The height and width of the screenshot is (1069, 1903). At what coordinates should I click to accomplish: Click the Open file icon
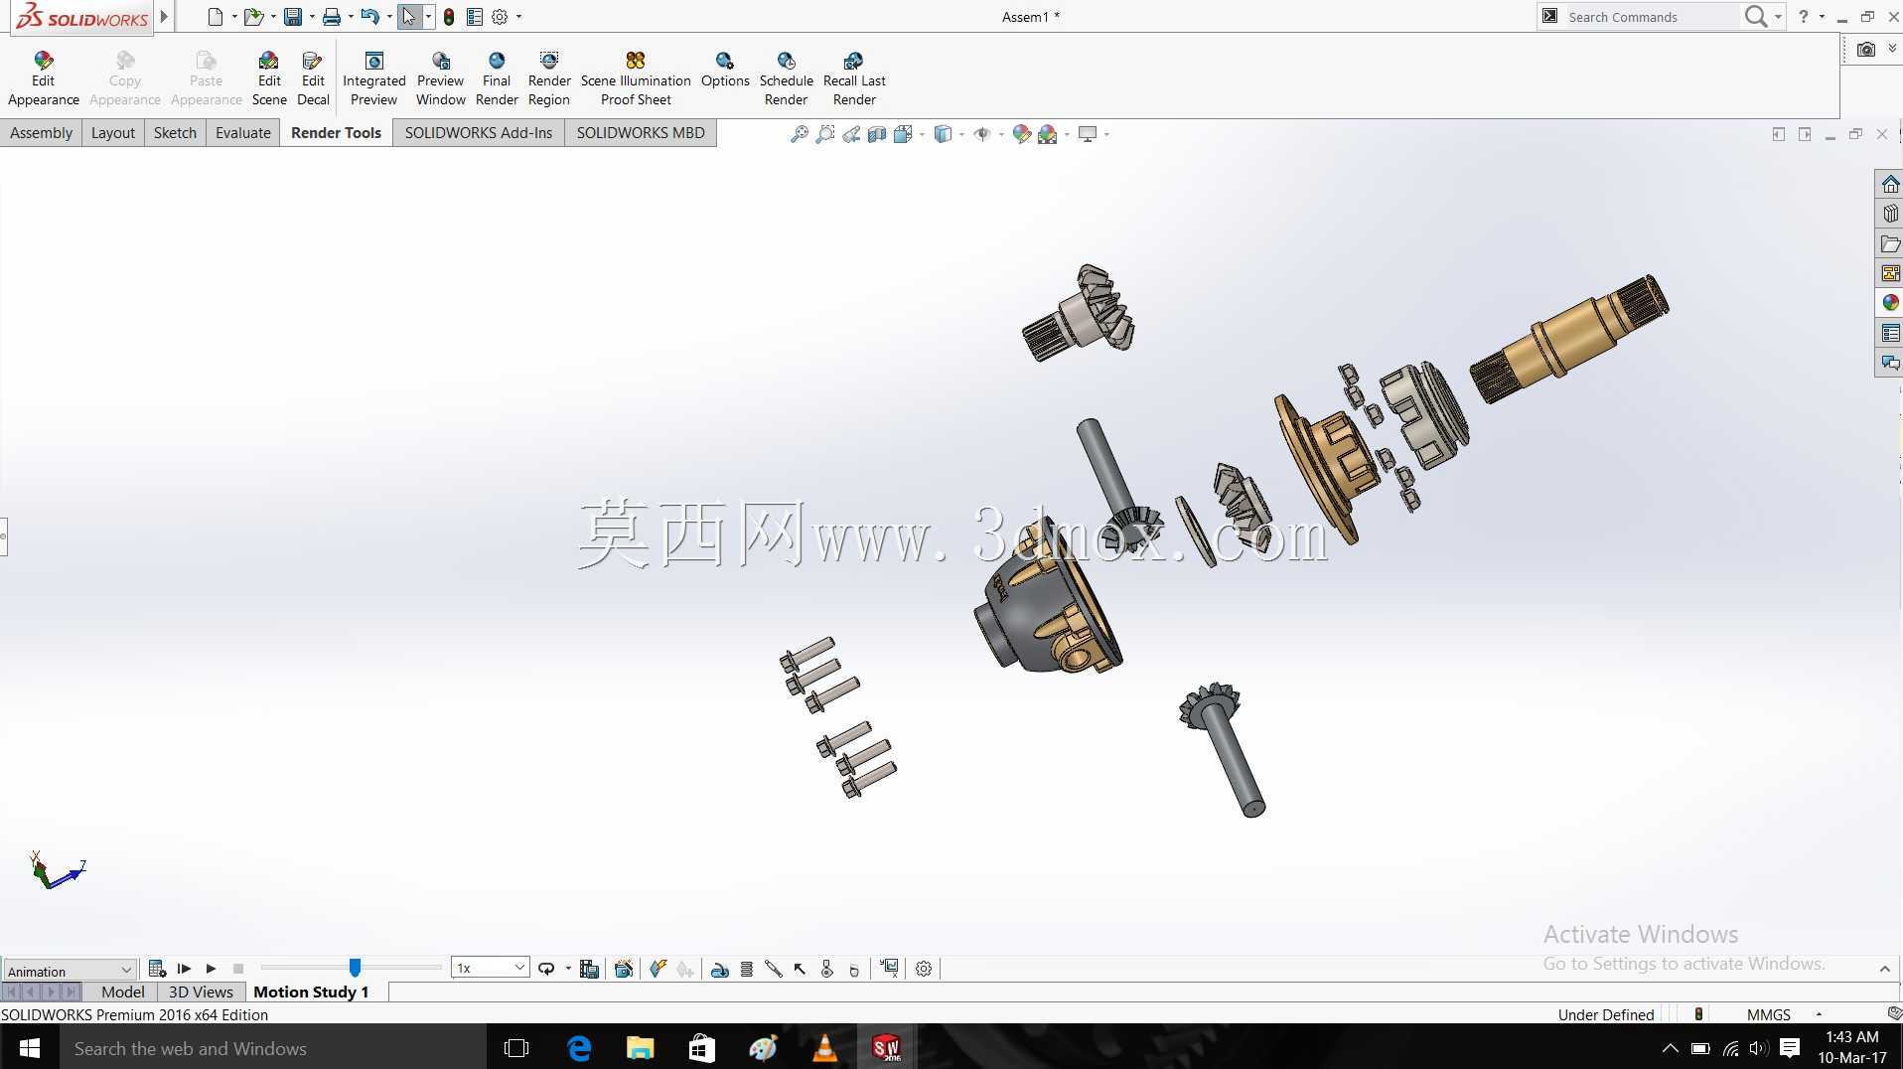pos(253,17)
